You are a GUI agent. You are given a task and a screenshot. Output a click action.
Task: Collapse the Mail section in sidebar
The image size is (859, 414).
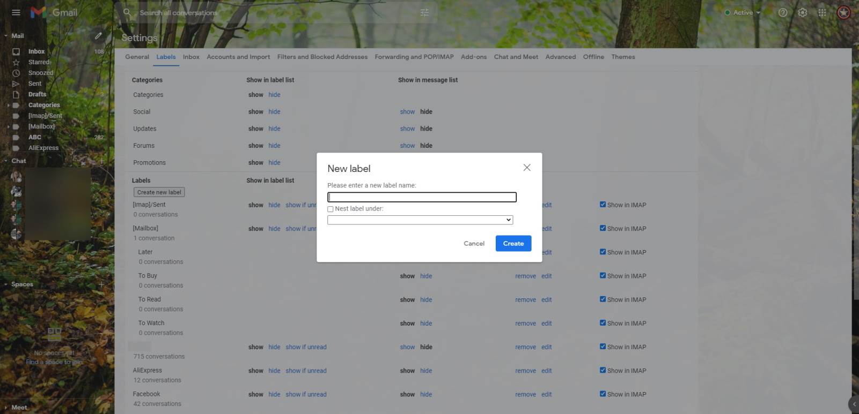click(x=6, y=36)
